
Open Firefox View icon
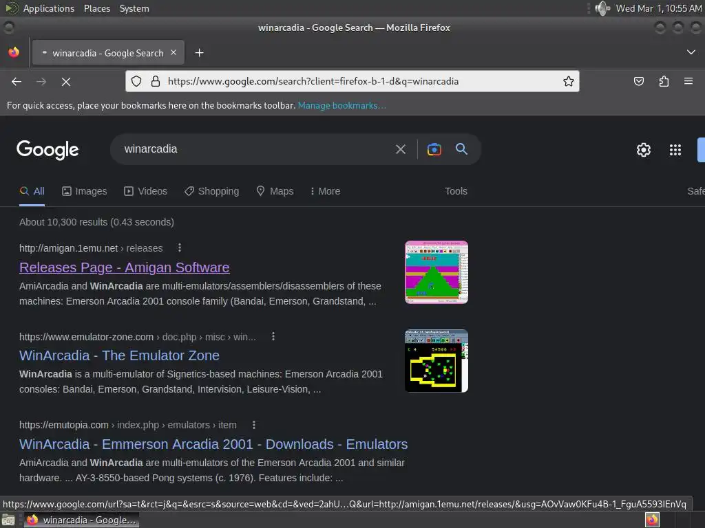coord(14,52)
